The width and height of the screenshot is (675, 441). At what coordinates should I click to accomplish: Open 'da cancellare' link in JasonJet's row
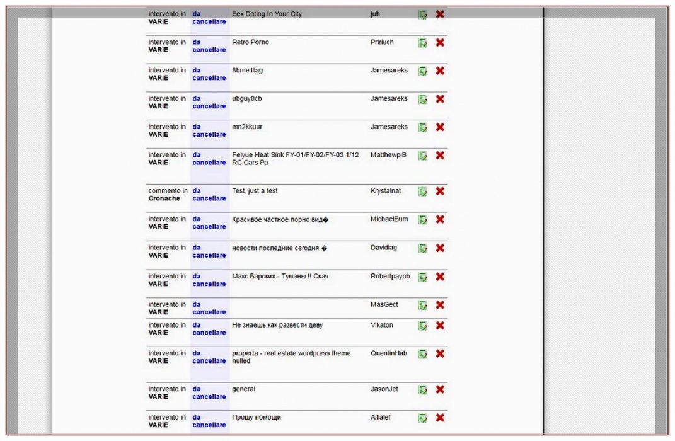[209, 393]
